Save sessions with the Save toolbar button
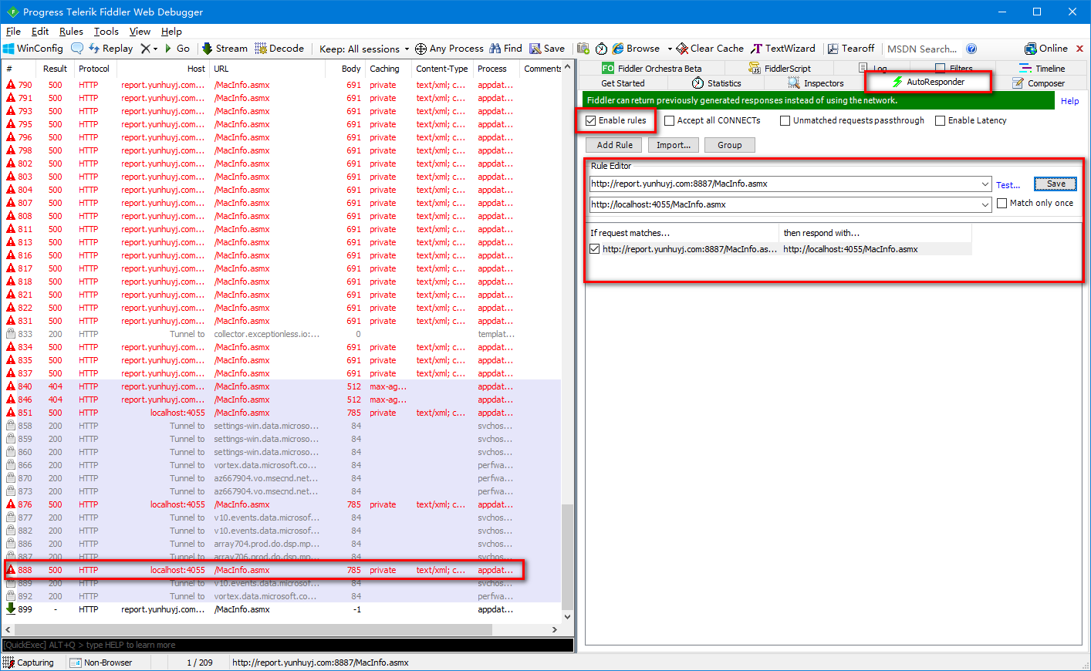The width and height of the screenshot is (1091, 671). [547, 48]
